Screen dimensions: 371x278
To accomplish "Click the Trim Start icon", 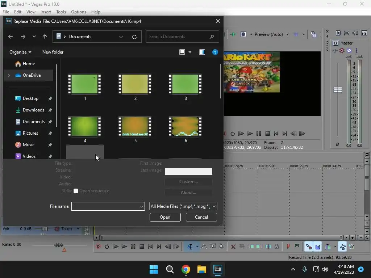I will click(251, 247).
